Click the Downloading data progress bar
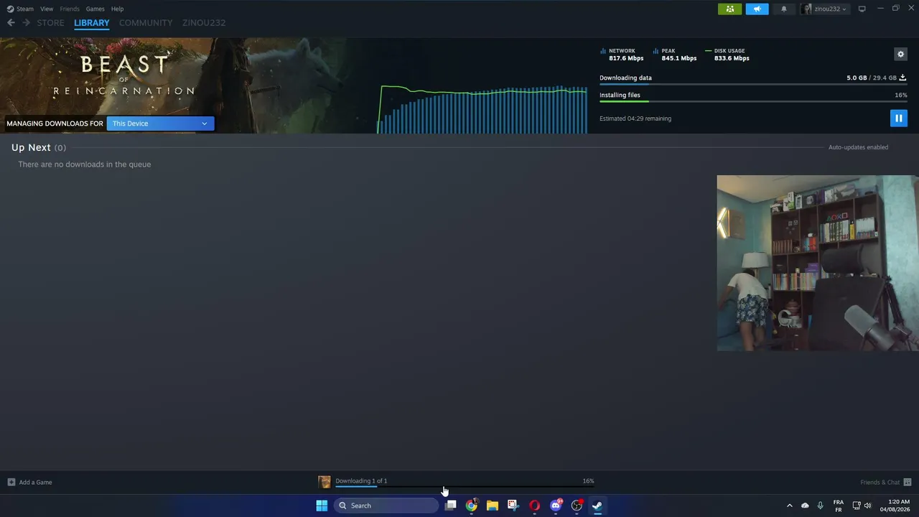This screenshot has width=919, height=517. (x=753, y=85)
